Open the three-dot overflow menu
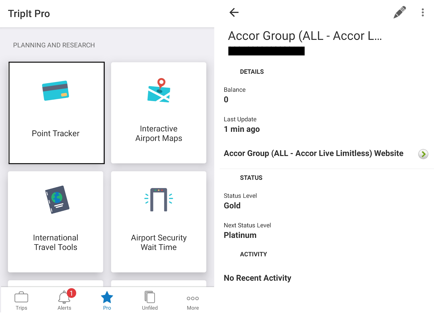 coord(422,12)
